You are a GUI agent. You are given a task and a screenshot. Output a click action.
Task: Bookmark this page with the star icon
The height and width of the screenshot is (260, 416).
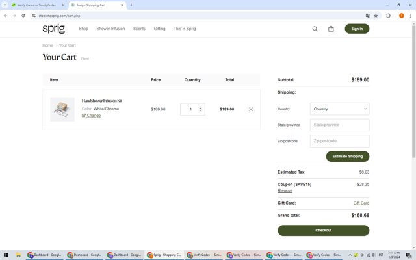pyautogui.click(x=376, y=16)
